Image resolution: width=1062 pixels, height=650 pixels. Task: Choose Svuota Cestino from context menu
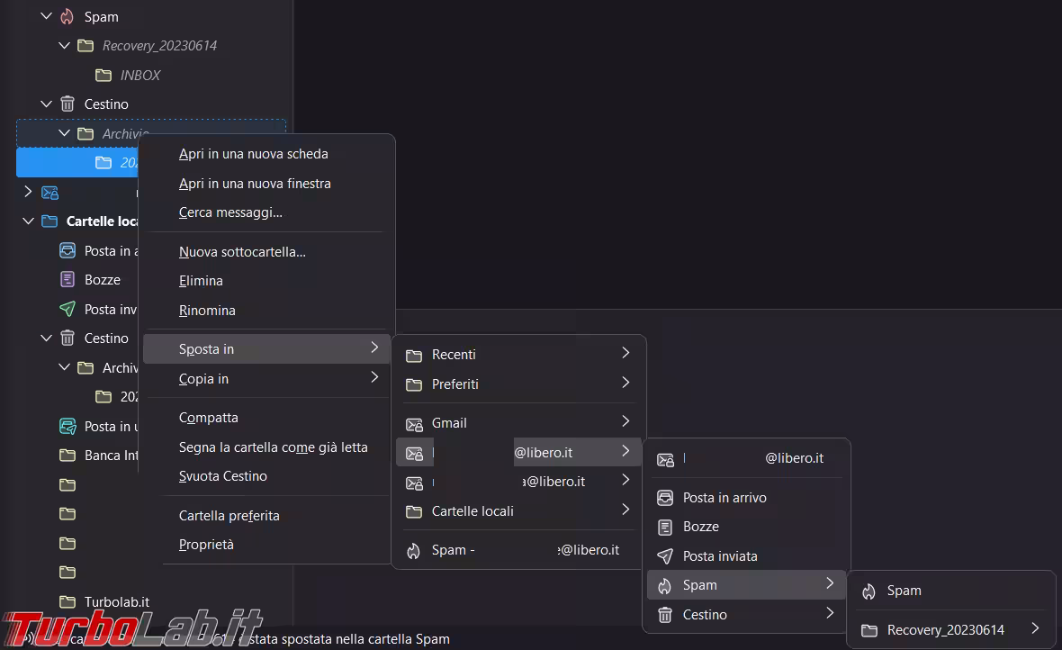pyautogui.click(x=222, y=476)
